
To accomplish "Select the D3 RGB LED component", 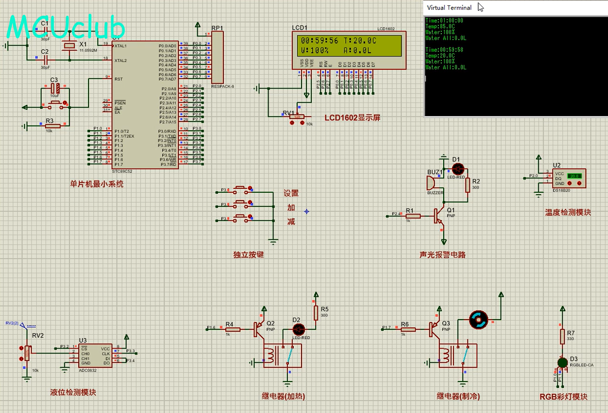I will 563,362.
